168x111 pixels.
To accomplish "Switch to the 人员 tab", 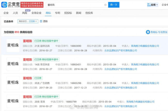I will pyautogui.click(x=15, y=13).
